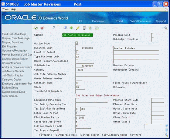Click the red X cancel icon
This screenshot has width=170, height=139.
42,28
